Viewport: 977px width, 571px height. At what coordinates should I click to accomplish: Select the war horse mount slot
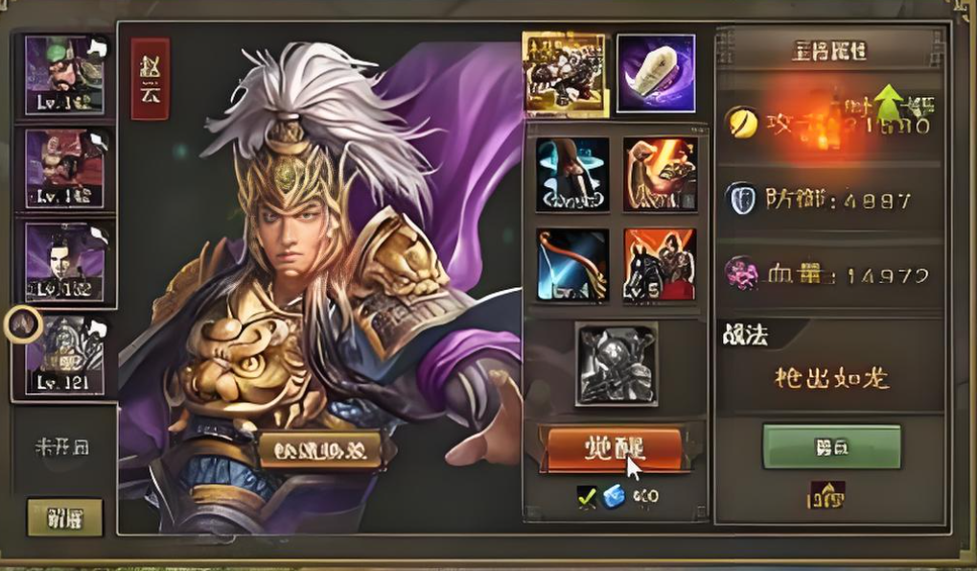[660, 265]
